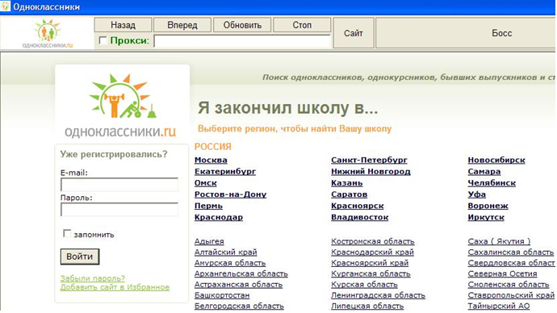Click the РОССИЯ country heading
Screen dimensions: 557x313
point(213,147)
